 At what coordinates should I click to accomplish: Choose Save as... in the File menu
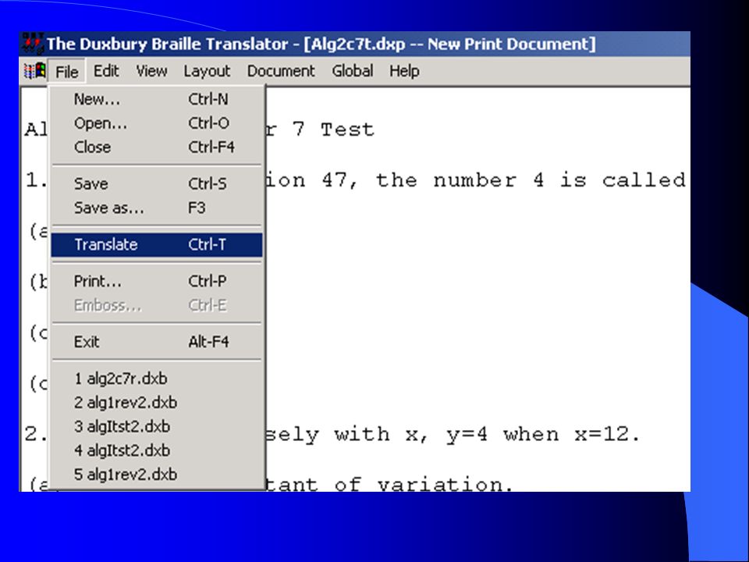pos(157,208)
